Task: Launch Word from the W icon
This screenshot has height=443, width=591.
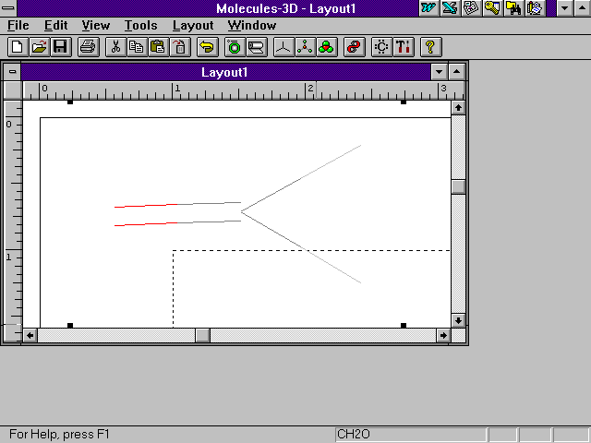Action: [428, 8]
